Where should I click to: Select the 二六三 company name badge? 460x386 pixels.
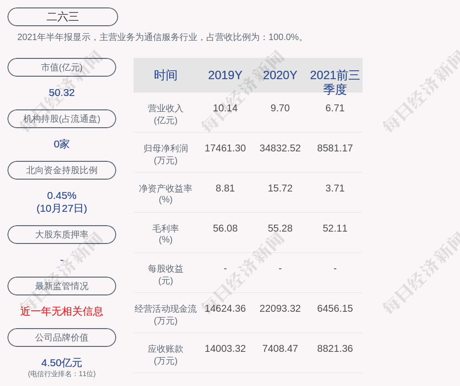(x=62, y=16)
